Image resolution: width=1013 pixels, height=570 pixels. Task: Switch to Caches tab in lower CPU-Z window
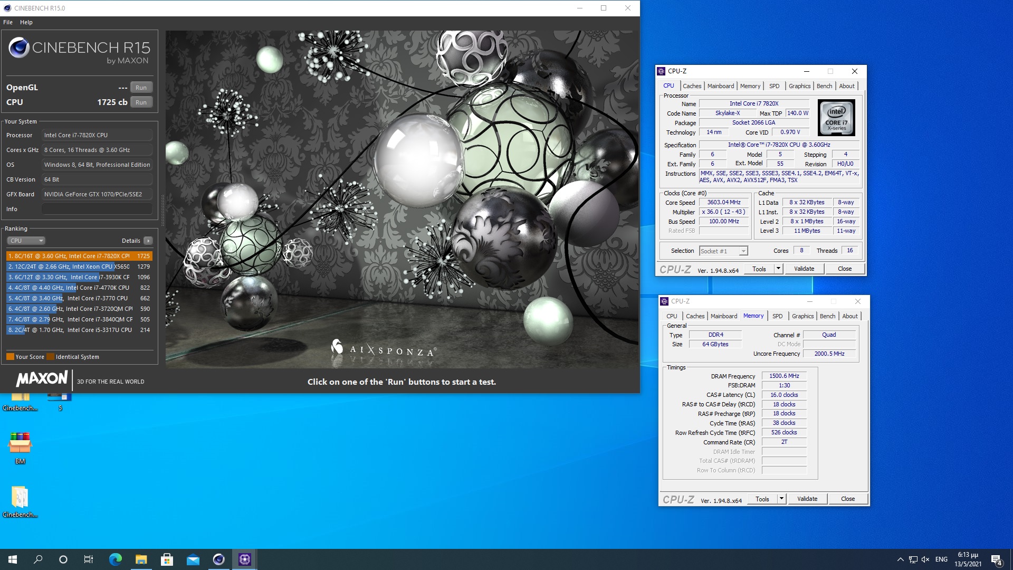click(x=695, y=316)
